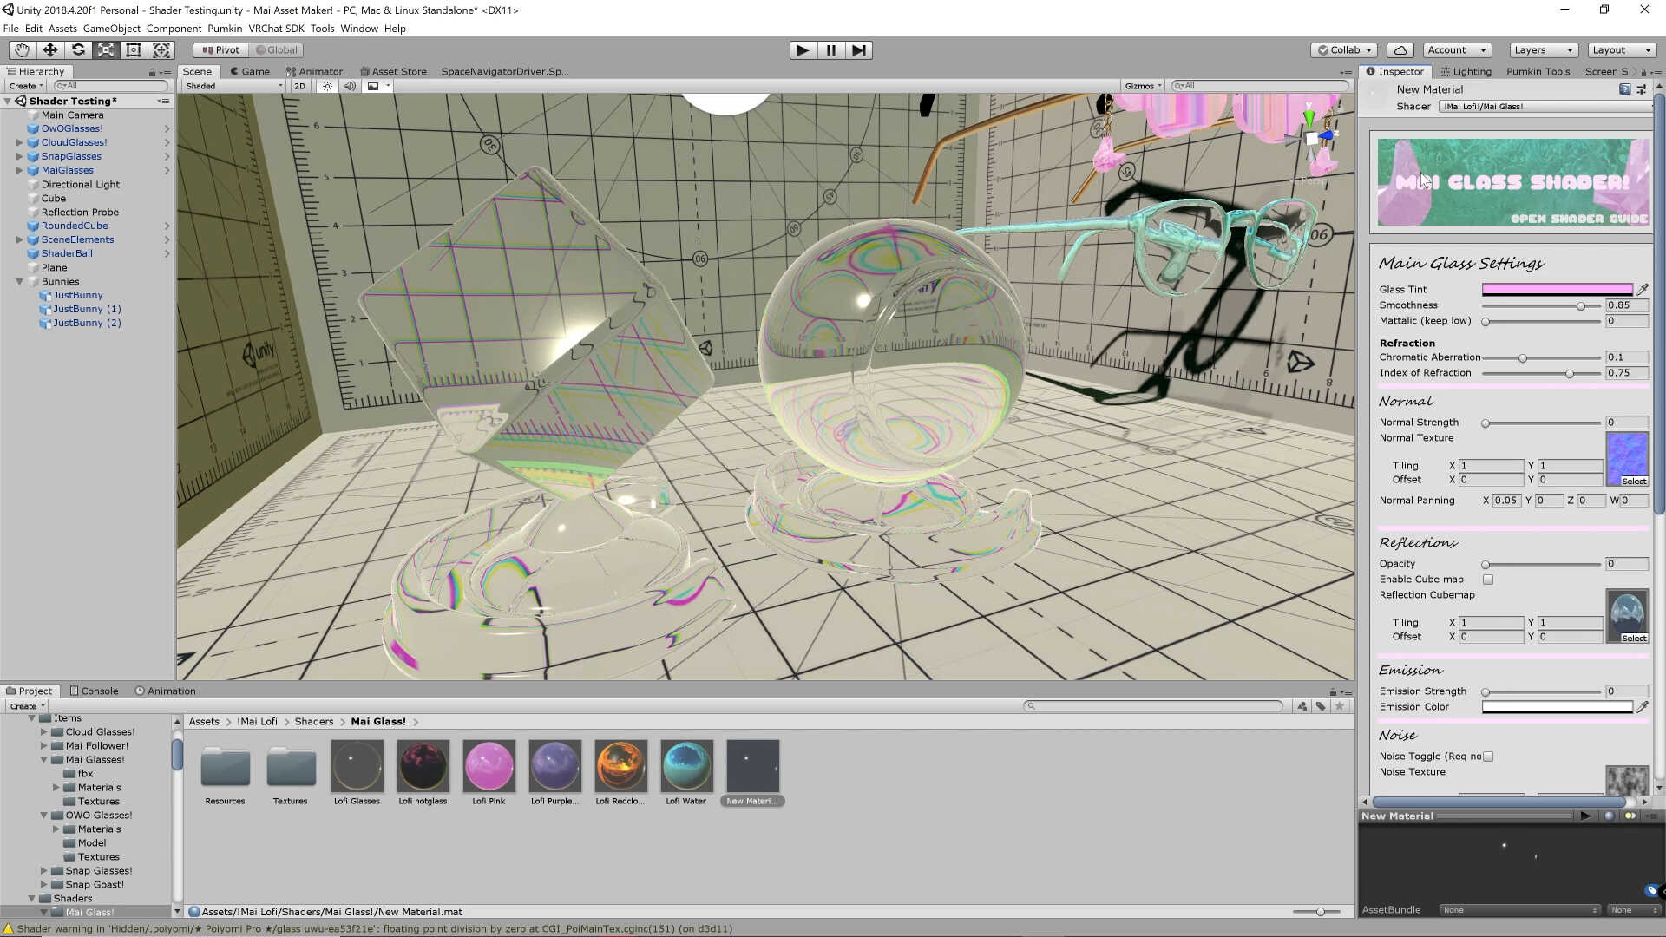Toggle 2D scene view mode

[299, 86]
